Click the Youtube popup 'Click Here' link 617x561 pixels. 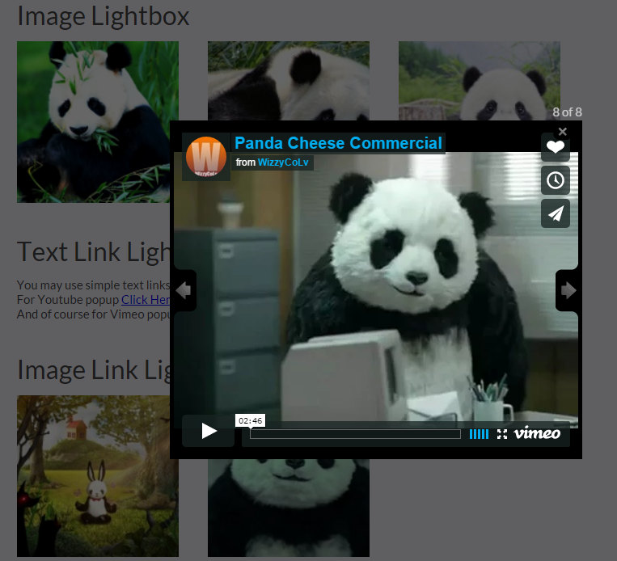pyautogui.click(x=146, y=300)
